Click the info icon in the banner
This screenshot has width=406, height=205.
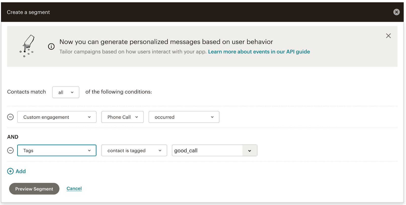(51, 46)
